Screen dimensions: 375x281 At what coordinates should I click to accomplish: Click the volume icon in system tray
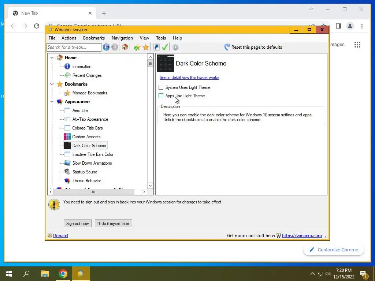328,274
